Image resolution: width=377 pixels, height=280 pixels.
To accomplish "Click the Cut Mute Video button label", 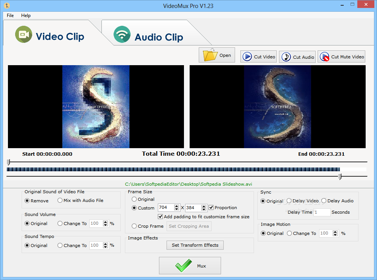I will (x=348, y=57).
